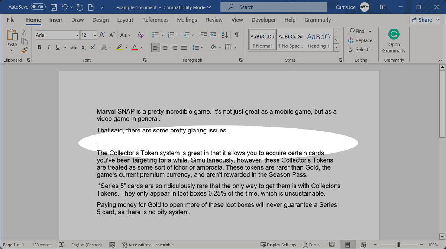Click the Redo icon in title bar
Image resolution: width=446 pixels, height=249 pixels.
(x=80, y=7)
